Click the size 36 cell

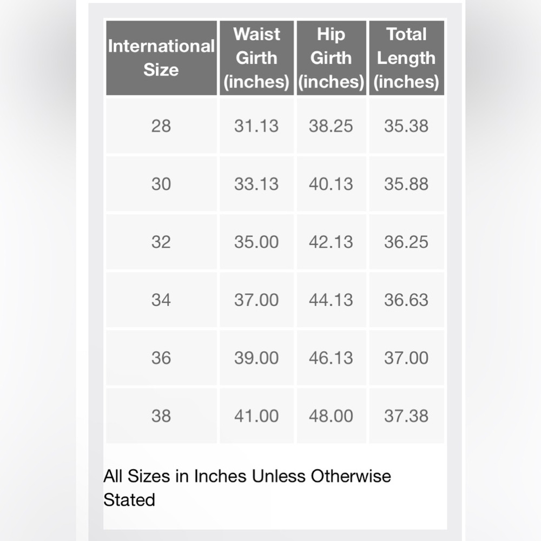coord(161,358)
